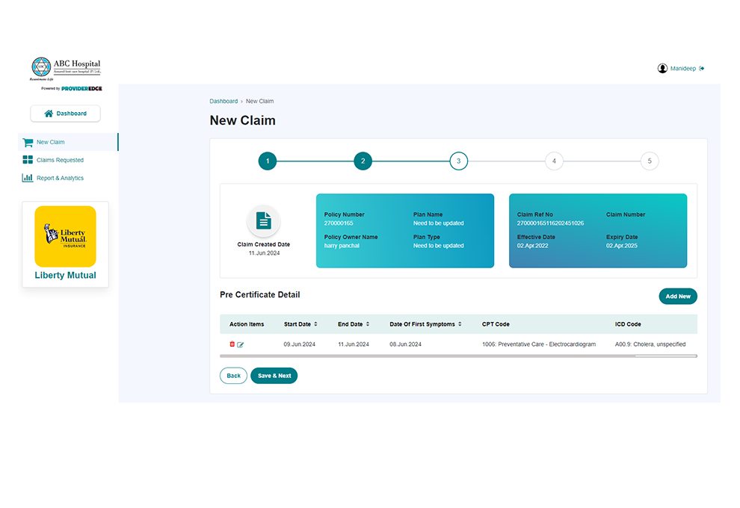This screenshot has height=508, width=740.
Task: Click the home icon on the Dashboard button
Action: click(x=48, y=113)
